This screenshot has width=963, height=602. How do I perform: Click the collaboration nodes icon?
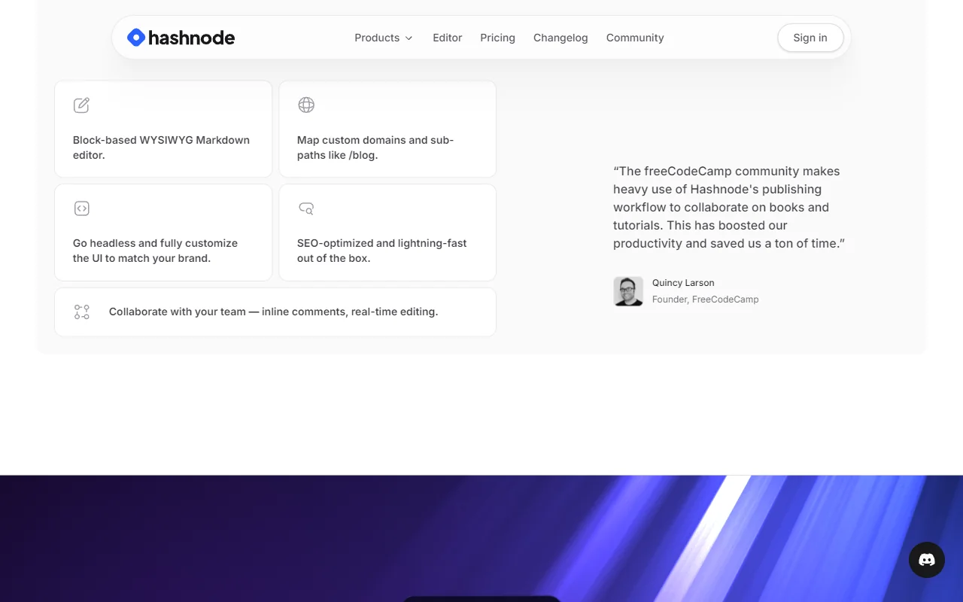(x=82, y=312)
